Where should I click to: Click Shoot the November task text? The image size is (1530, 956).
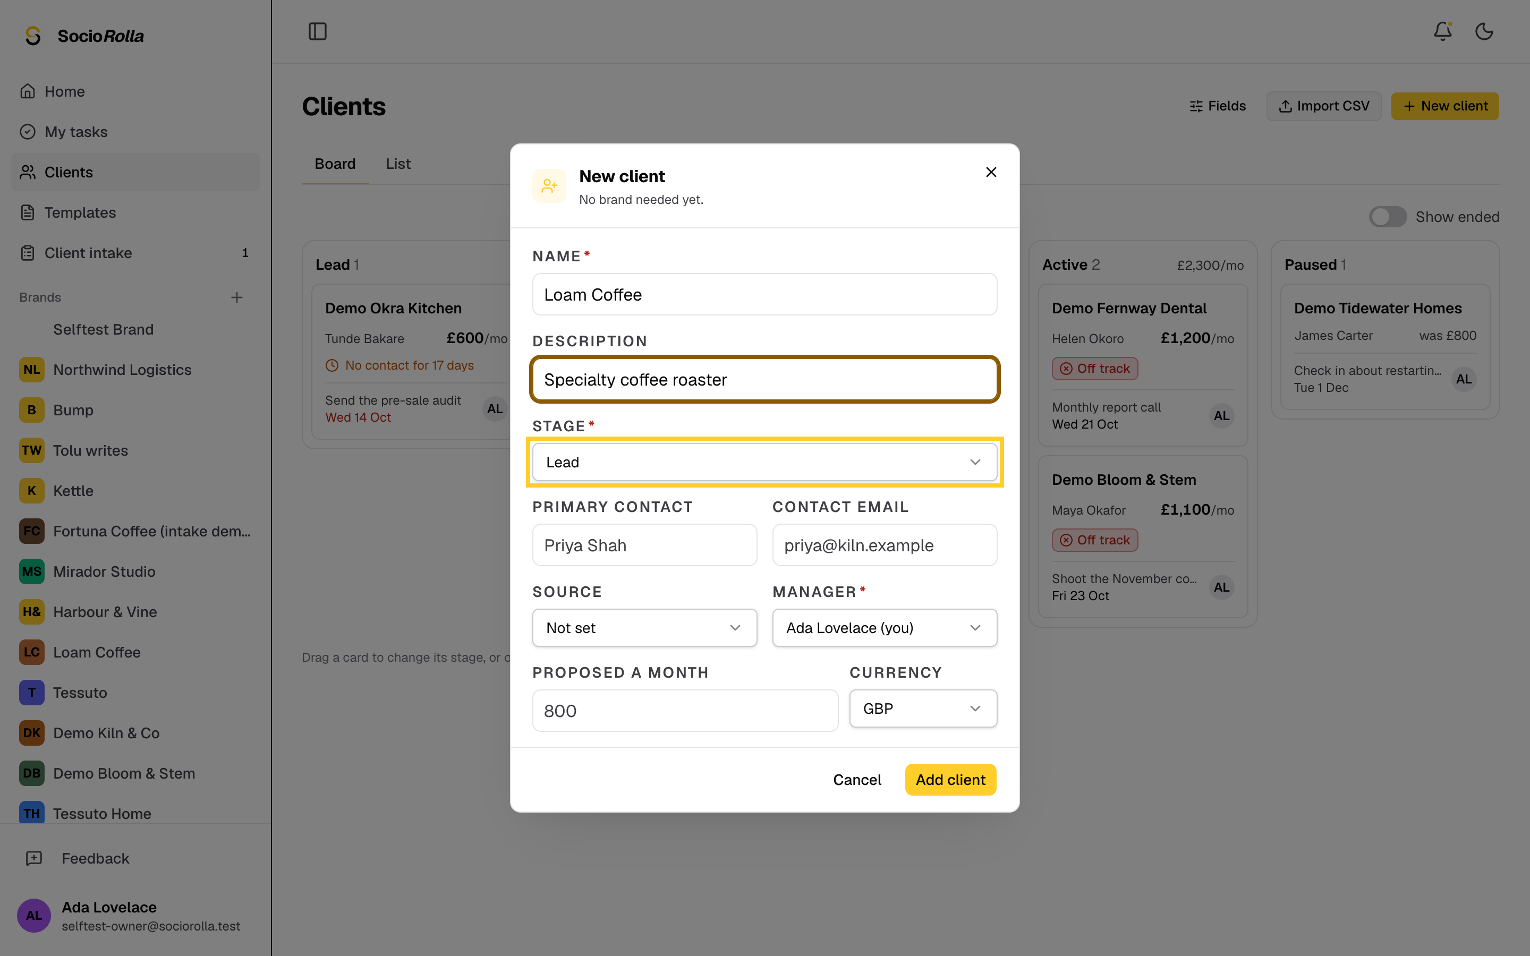[1124, 578]
